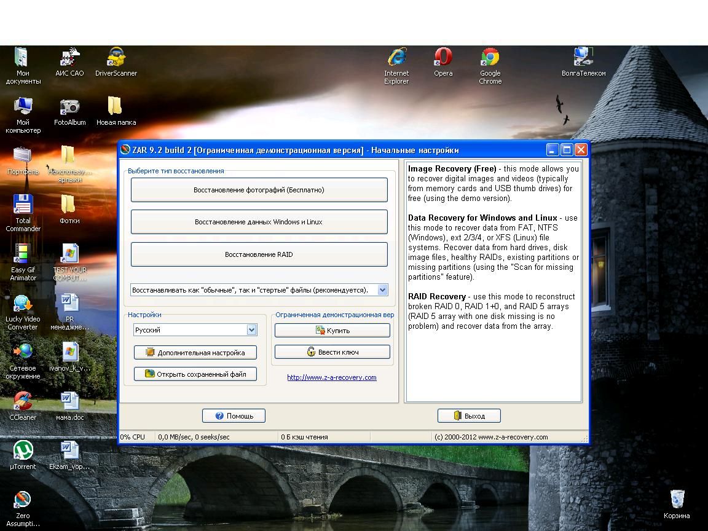The height and width of the screenshot is (531, 708).
Task: Open Помощь help button
Action: coord(234,416)
